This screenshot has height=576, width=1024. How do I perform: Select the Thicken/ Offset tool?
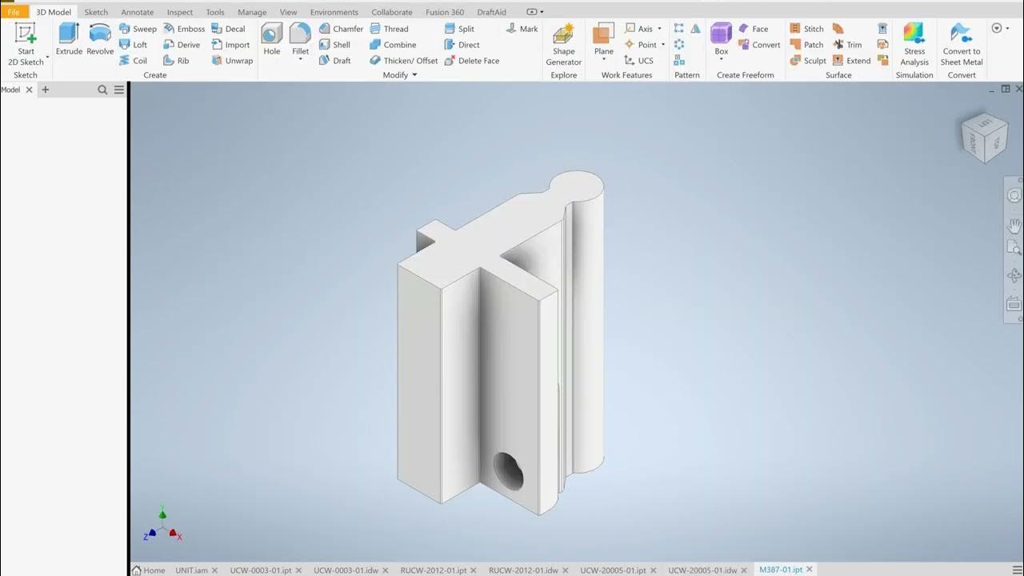pyautogui.click(x=403, y=61)
